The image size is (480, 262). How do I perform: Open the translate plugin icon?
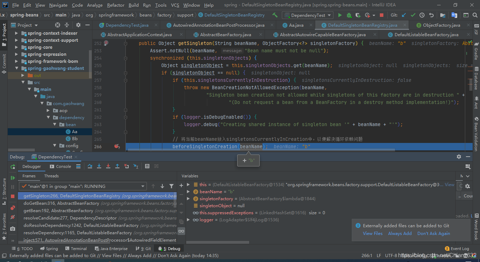(454, 15)
